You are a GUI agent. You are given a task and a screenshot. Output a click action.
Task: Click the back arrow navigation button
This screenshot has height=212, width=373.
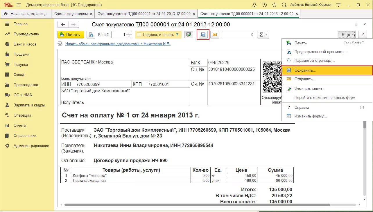point(63,25)
